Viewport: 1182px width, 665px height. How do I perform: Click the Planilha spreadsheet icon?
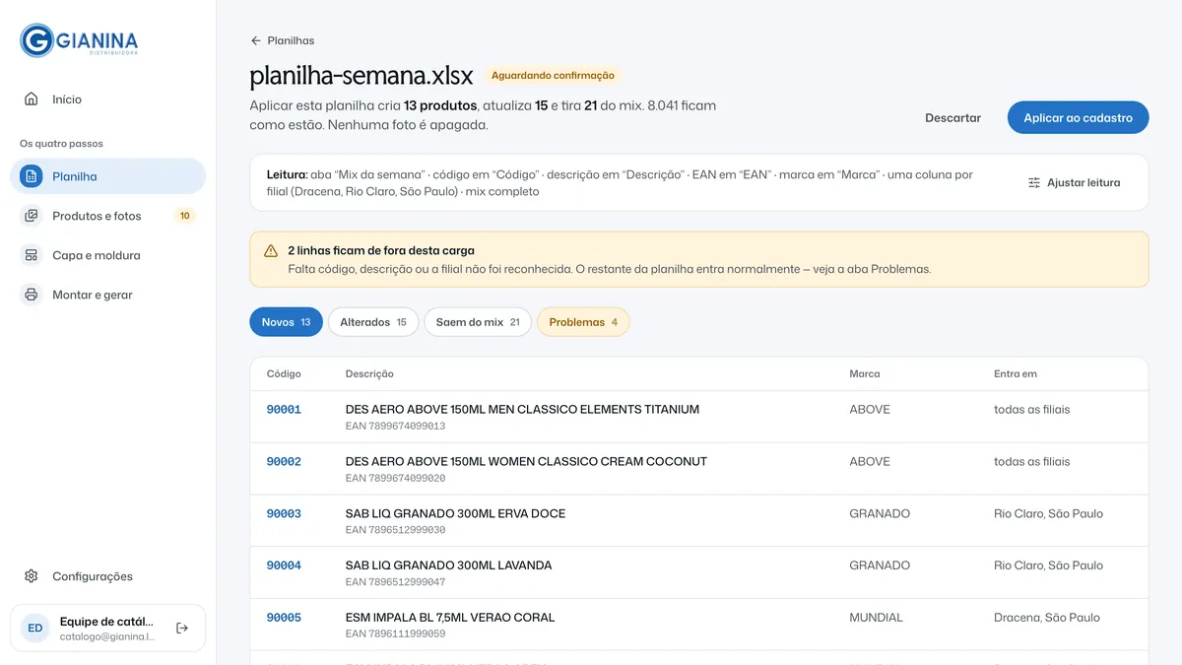pos(32,176)
